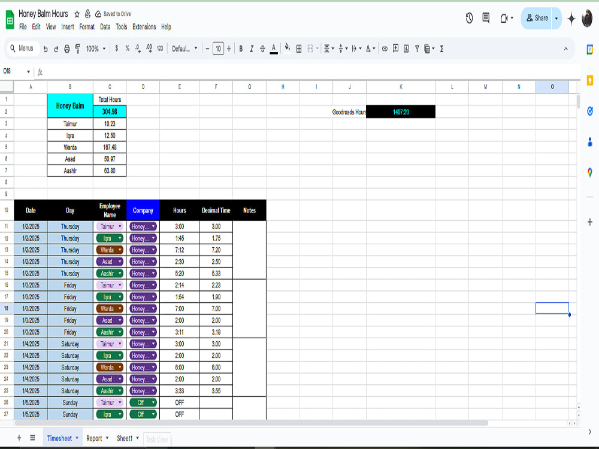Increase decimal places
The width and height of the screenshot is (599, 449).
149,48
